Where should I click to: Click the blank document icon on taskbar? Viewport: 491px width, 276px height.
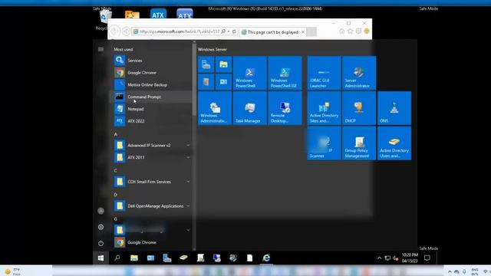pyautogui.click(x=249, y=258)
